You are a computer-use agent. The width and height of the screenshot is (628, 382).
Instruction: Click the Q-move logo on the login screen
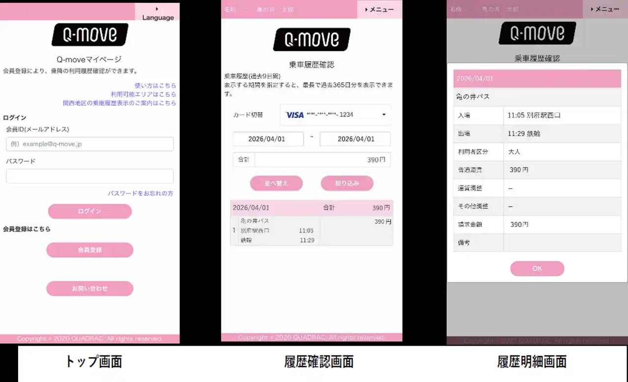pos(90,35)
